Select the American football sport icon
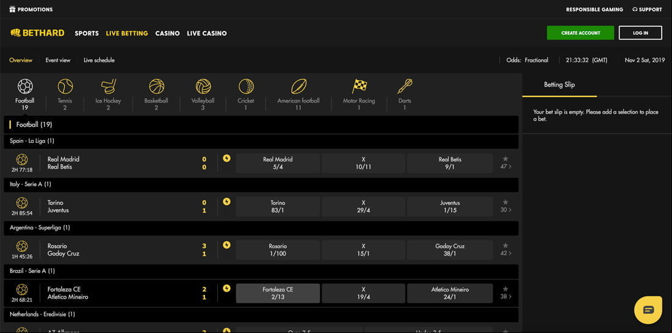 coord(298,87)
